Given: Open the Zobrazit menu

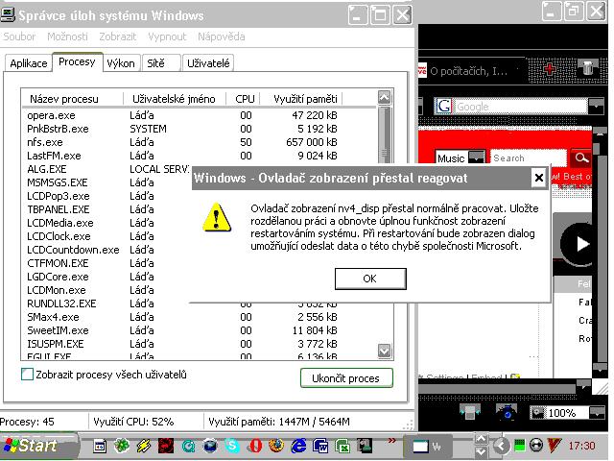Looking at the screenshot, I should click(x=117, y=36).
